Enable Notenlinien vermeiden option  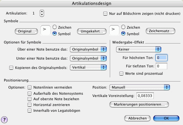30,87
